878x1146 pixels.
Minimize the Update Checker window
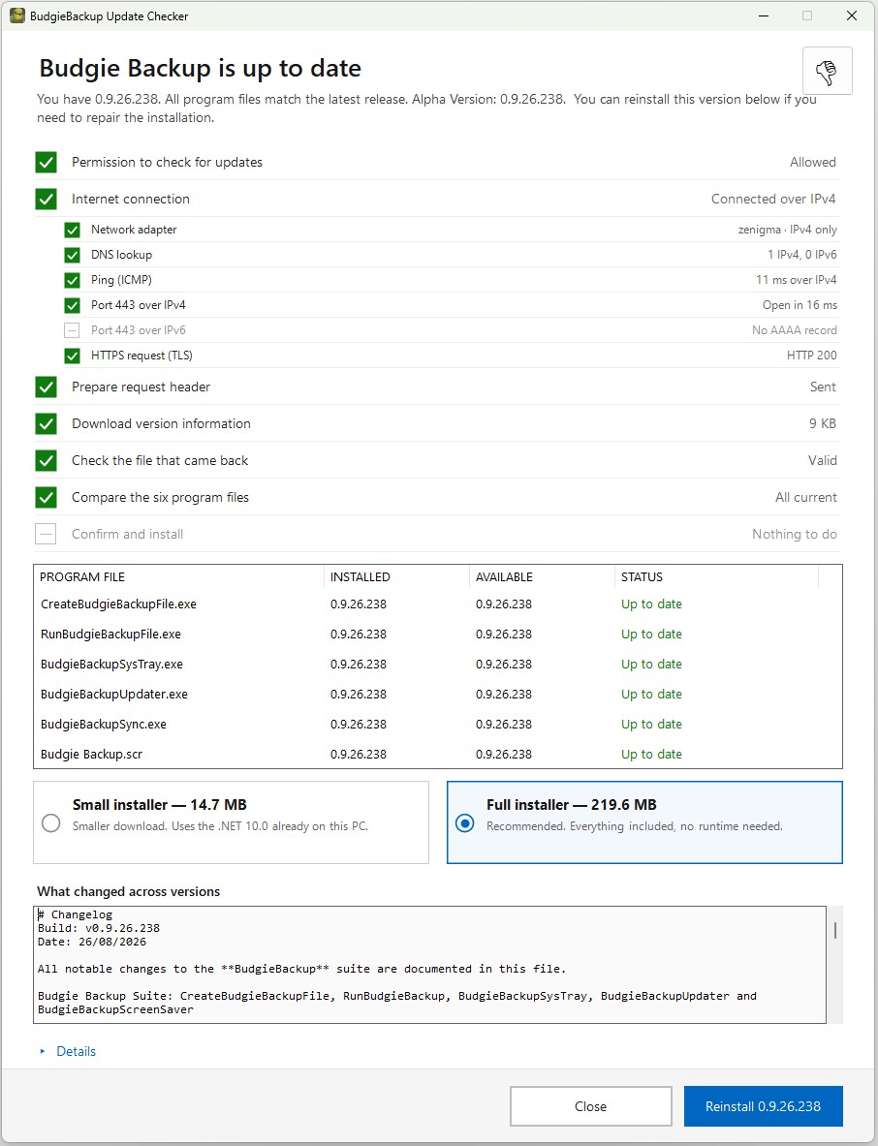click(x=764, y=15)
